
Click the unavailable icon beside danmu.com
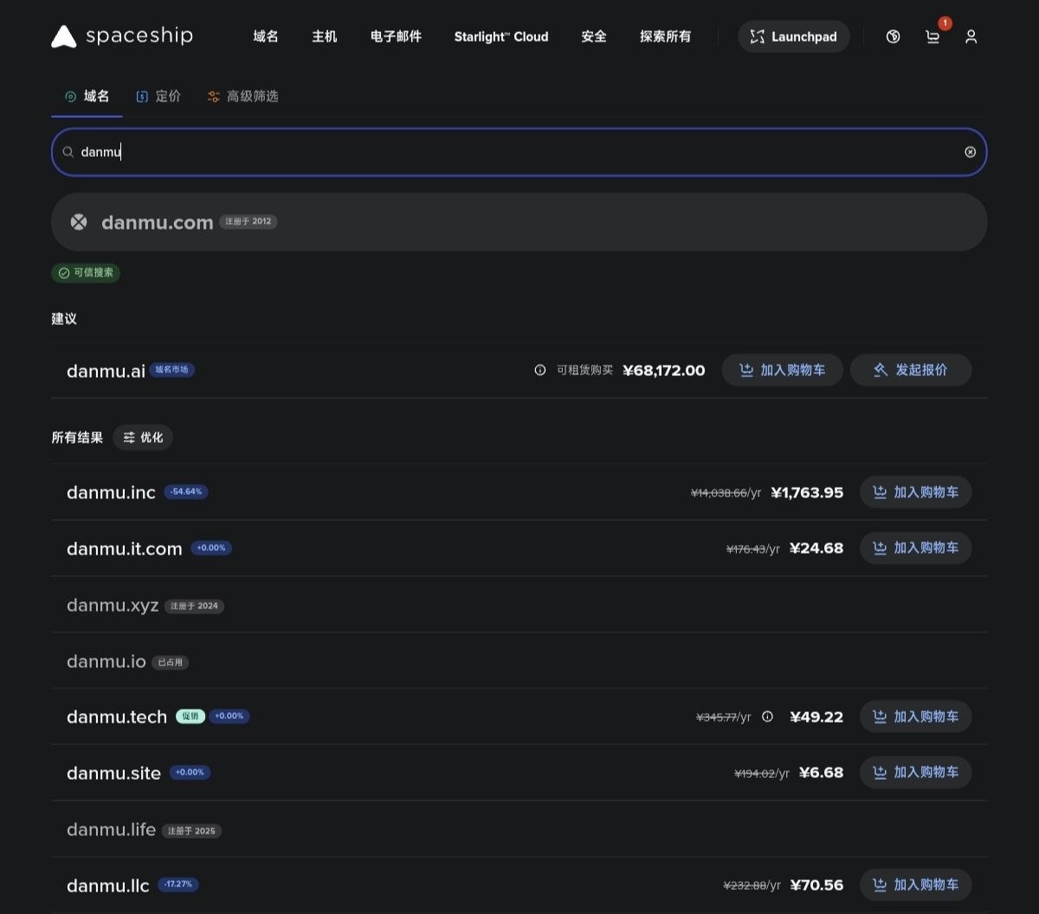point(79,222)
